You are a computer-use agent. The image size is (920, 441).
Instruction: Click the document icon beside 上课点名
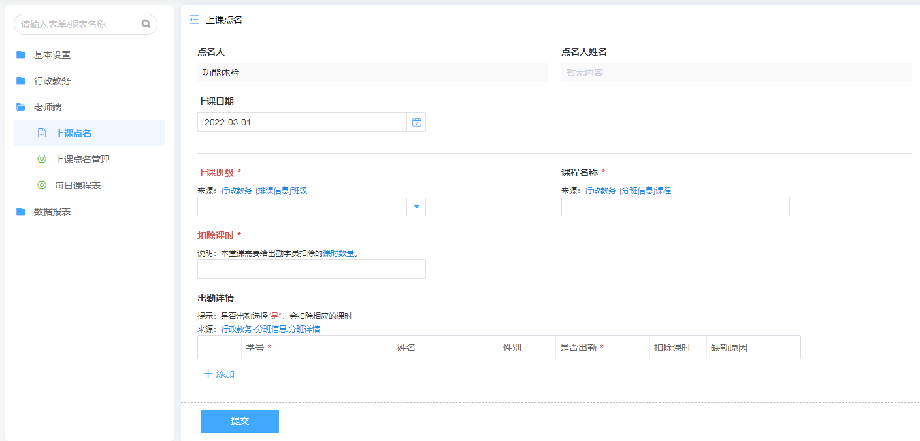42,133
